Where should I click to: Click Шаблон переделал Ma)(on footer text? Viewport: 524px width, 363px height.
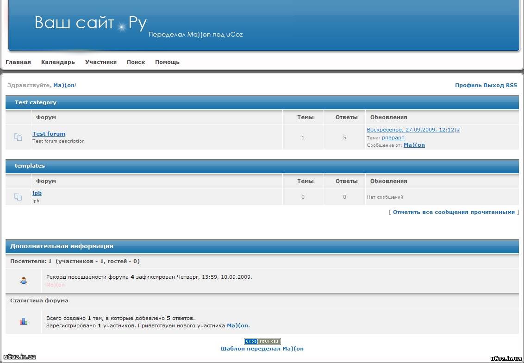coord(262,349)
